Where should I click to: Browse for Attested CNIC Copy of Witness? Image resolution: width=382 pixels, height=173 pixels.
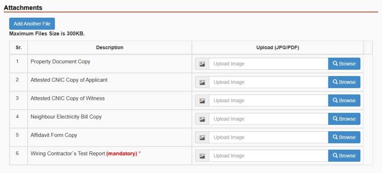click(x=344, y=101)
